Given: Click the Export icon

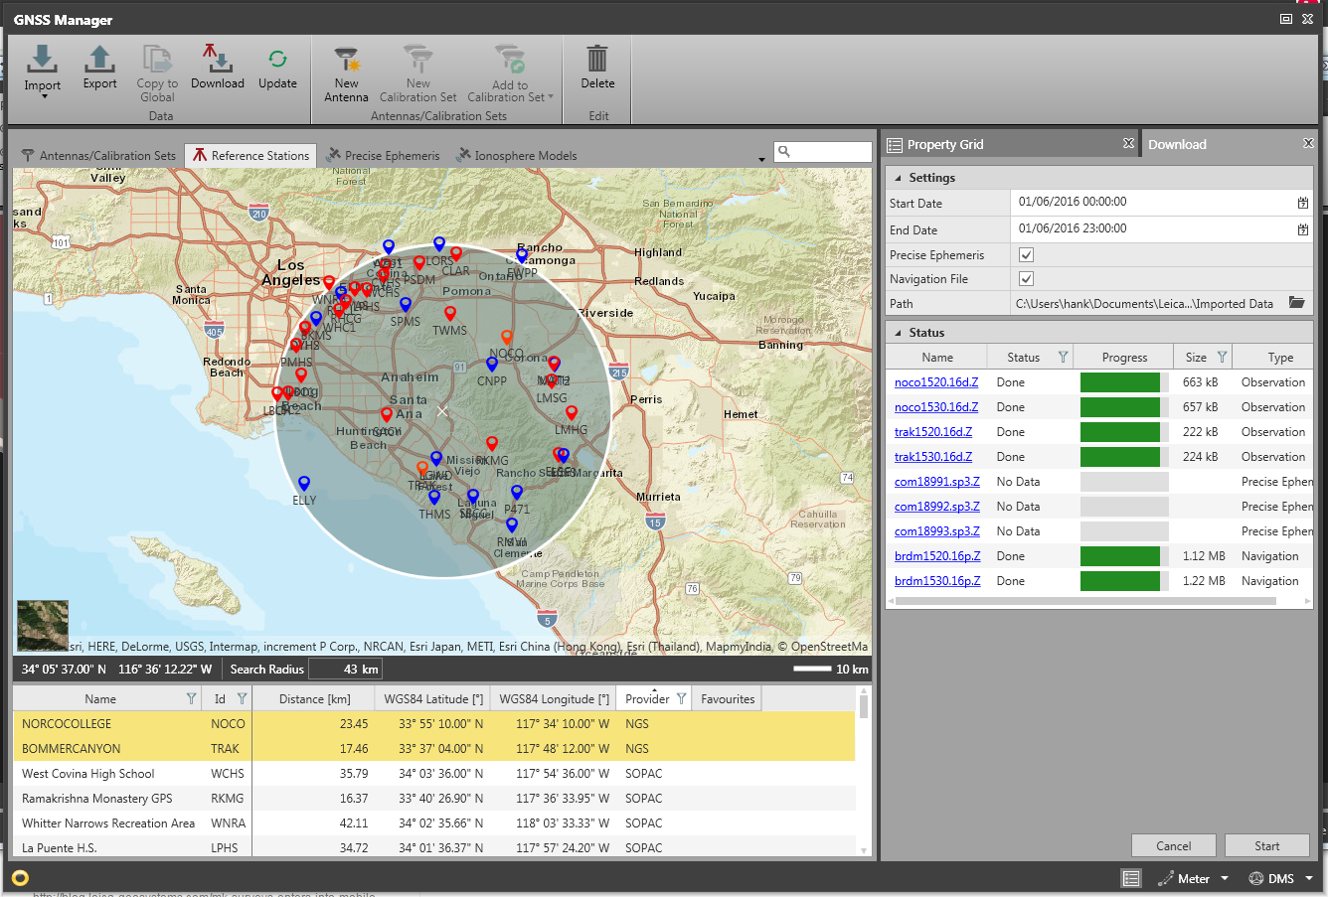Looking at the screenshot, I should tap(99, 65).
